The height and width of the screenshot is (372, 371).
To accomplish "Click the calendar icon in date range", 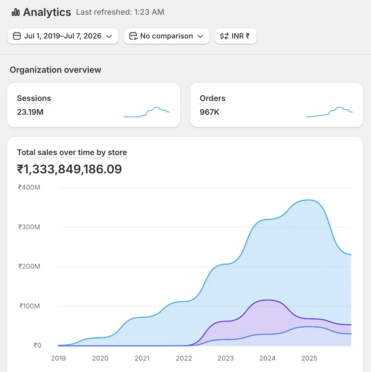I will click(17, 36).
